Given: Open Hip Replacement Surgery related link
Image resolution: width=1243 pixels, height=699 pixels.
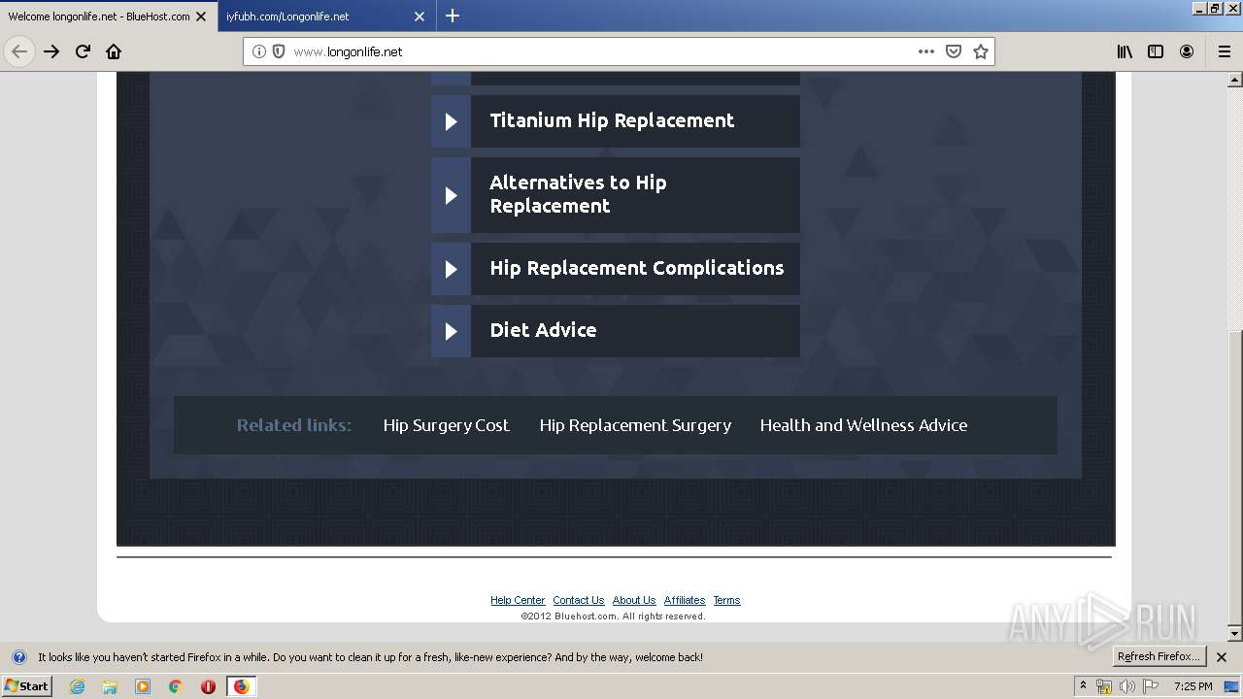Looking at the screenshot, I should pos(635,425).
